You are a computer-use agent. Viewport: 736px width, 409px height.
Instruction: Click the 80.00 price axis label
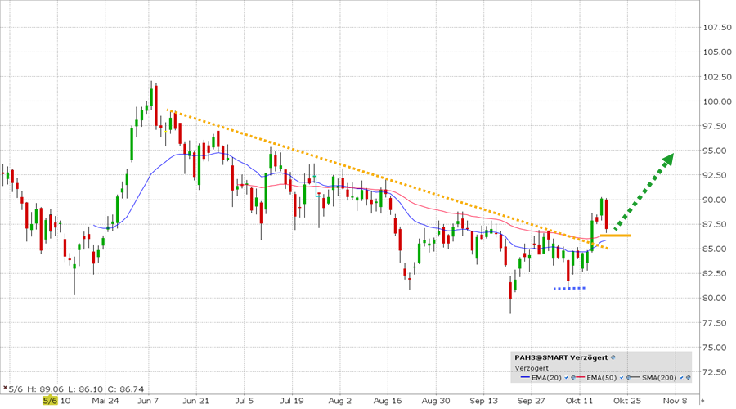[x=716, y=299]
